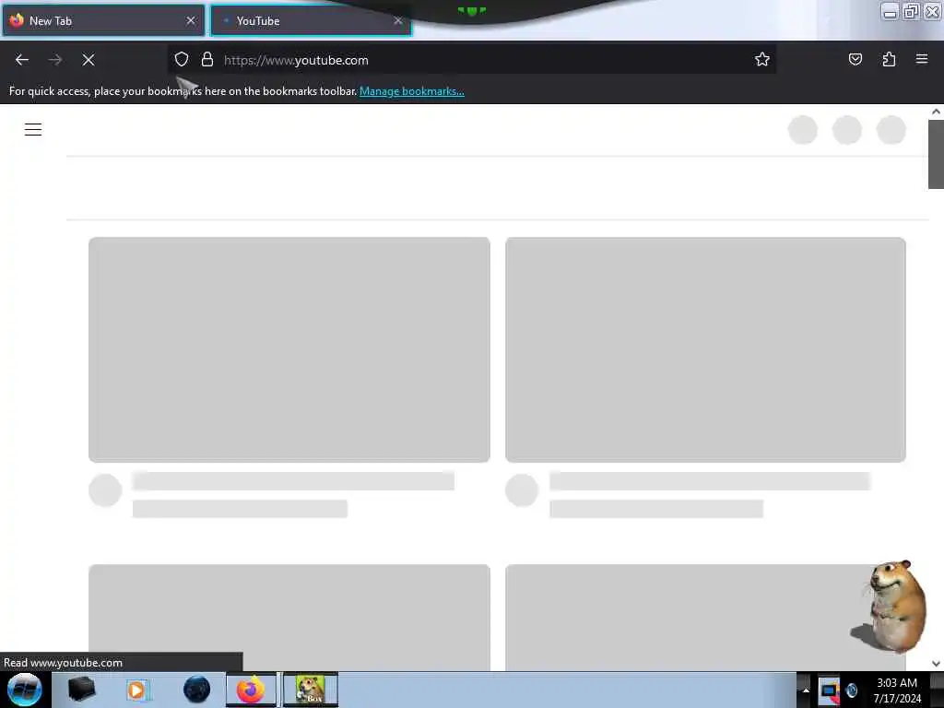Open the Save to Pocket icon
The width and height of the screenshot is (944, 708).
coord(855,59)
